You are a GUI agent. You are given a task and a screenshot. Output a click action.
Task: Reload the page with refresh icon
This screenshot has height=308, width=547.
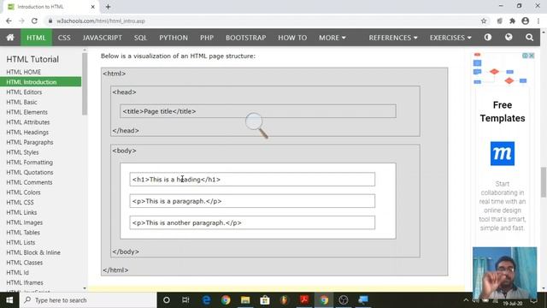pyautogui.click(x=34, y=21)
